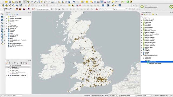Uncheck the TravelTime - Positron group
The width and height of the screenshot is (173, 97).
8,75
